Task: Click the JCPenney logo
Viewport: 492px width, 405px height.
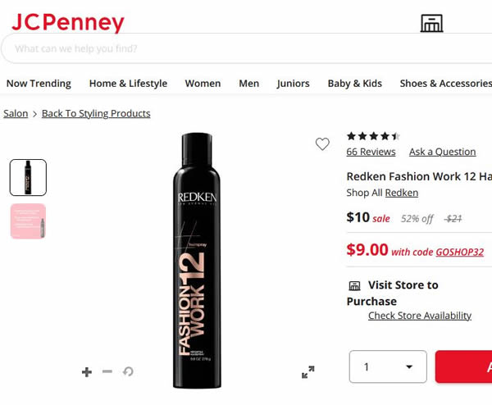Action: (68, 22)
